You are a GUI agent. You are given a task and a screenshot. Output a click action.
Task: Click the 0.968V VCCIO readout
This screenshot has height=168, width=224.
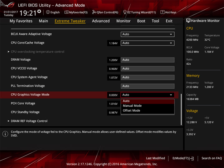113,69
